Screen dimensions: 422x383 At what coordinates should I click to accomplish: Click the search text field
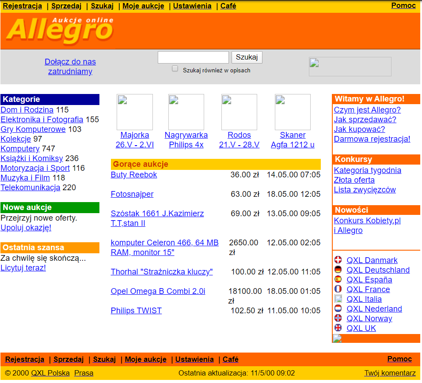point(193,57)
